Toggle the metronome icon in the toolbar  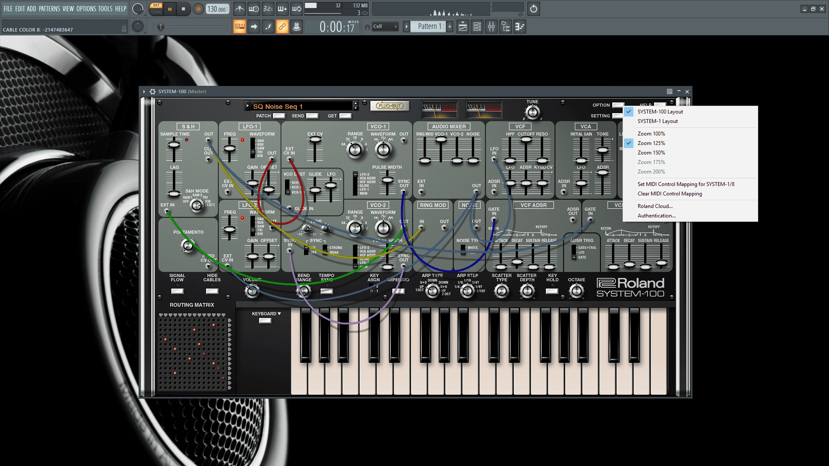click(x=240, y=9)
